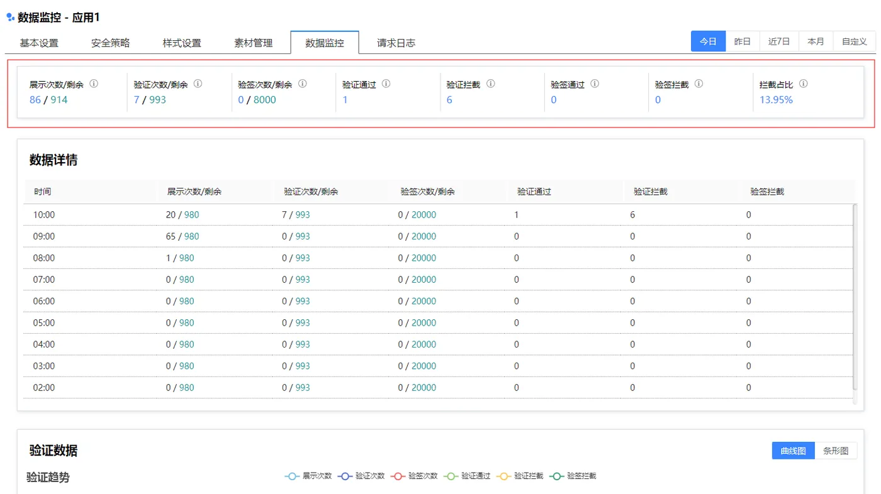Select 今日 date range
Image resolution: width=881 pixels, height=494 pixels.
pos(708,41)
